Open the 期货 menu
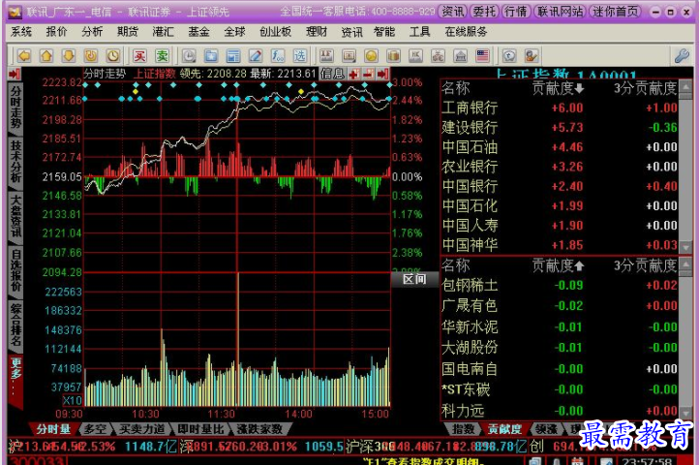This screenshot has height=465, width=699. coord(128,32)
